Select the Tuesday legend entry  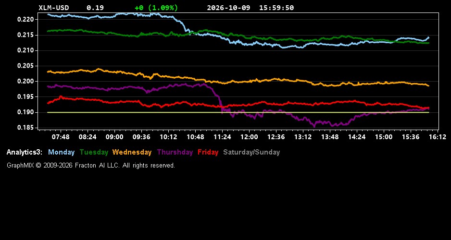point(94,153)
